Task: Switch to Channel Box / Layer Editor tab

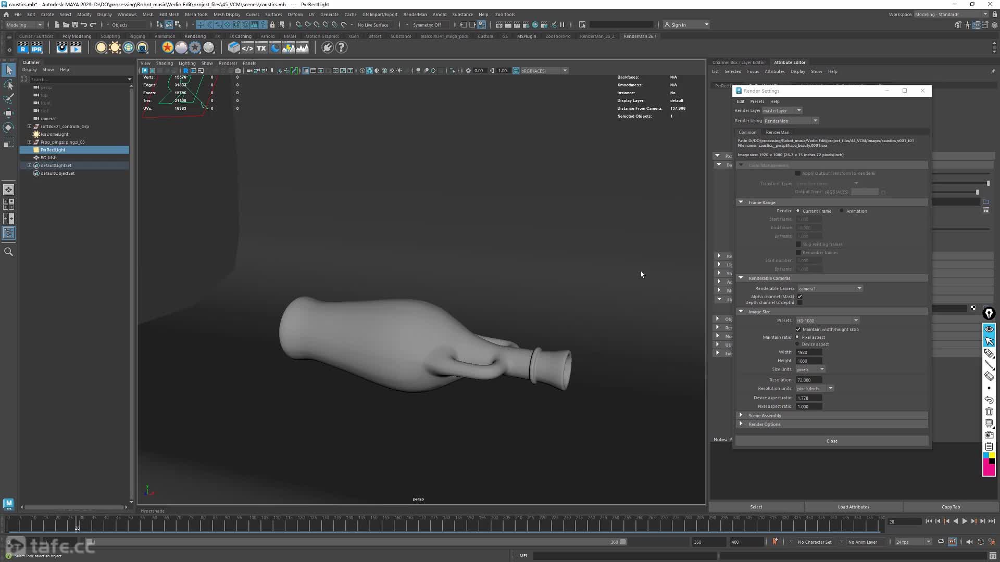Action: point(739,62)
